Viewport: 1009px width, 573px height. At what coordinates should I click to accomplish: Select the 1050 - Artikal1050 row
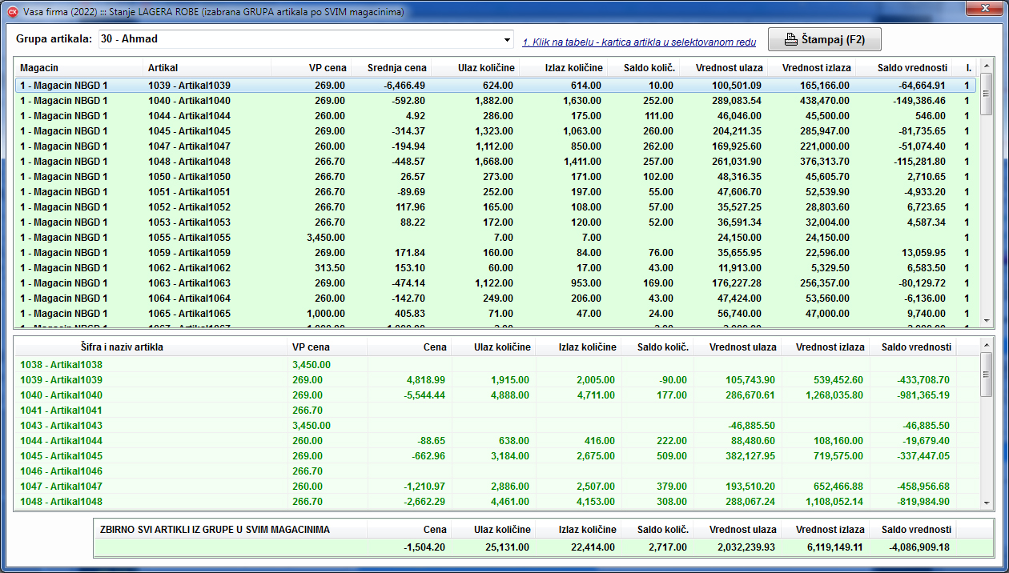pyautogui.click(x=497, y=177)
